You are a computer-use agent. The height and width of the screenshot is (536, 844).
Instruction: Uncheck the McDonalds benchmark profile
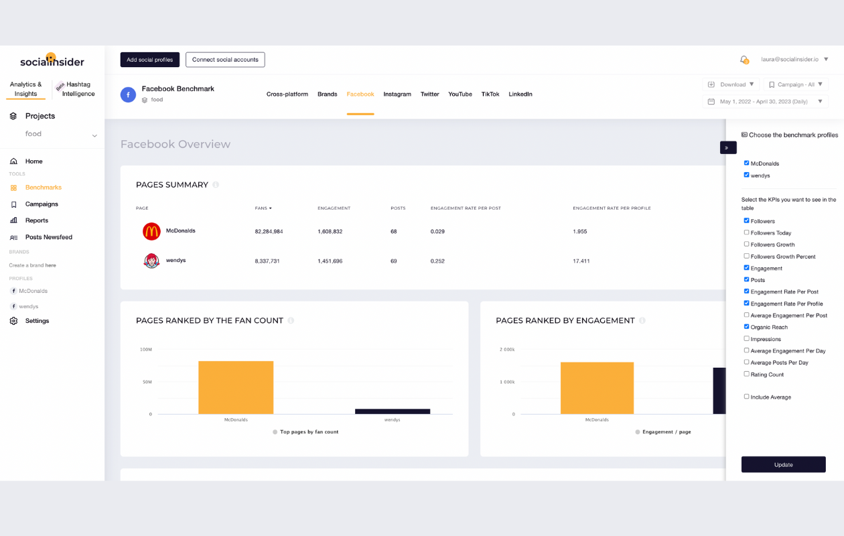[x=746, y=163]
